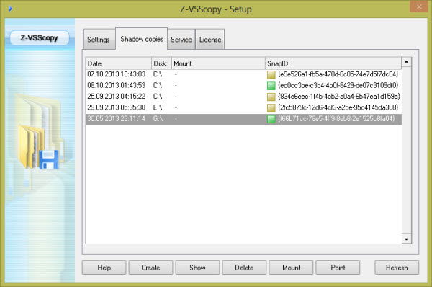Click the SnapID column header
Viewport: 432px width, 287px height.
coord(333,63)
